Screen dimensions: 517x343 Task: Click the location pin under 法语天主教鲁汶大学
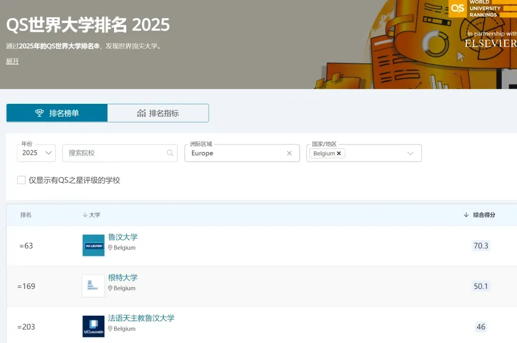[x=110, y=329]
